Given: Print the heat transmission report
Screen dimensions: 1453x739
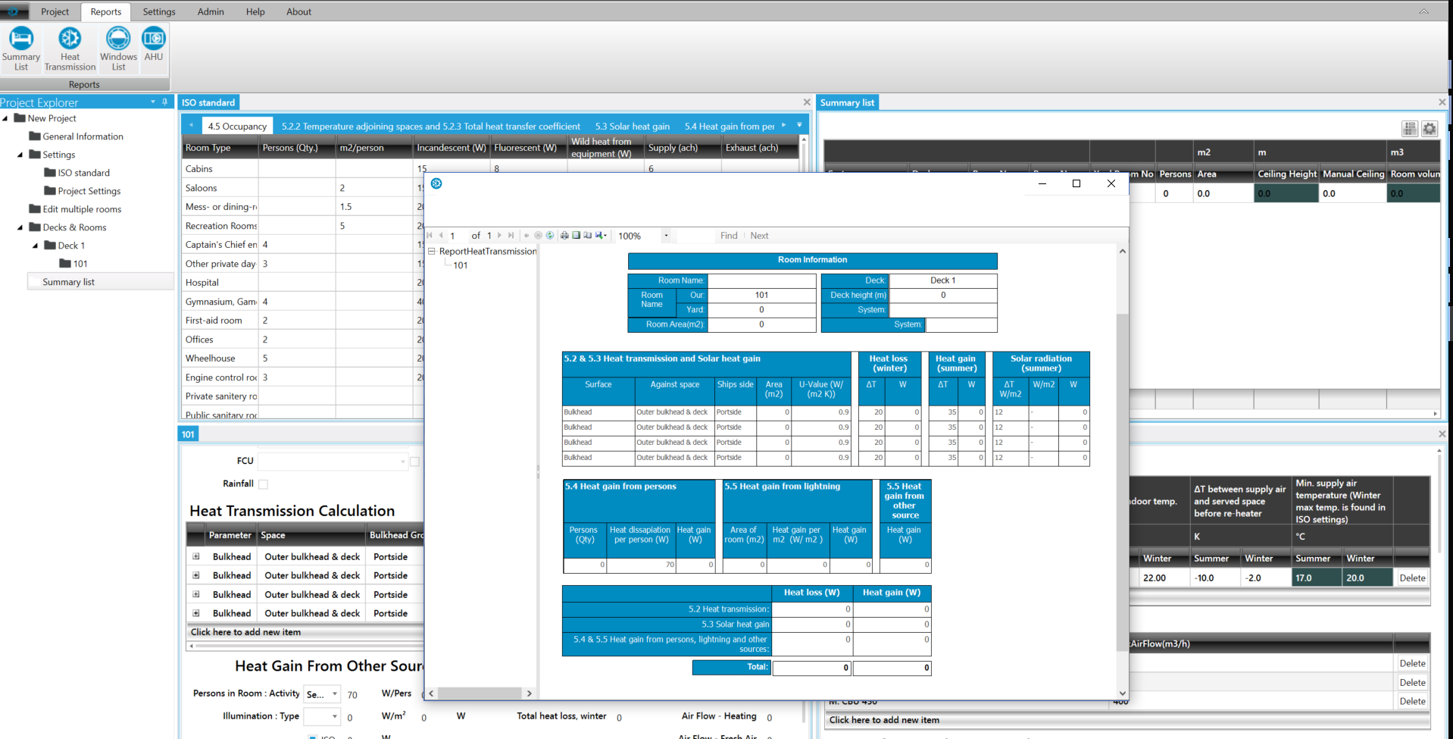Looking at the screenshot, I should [x=564, y=236].
